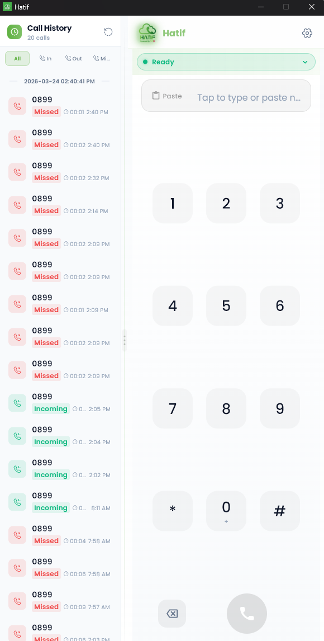Click the missed call icon on the top entry
This screenshot has height=641, width=324.
[17, 106]
